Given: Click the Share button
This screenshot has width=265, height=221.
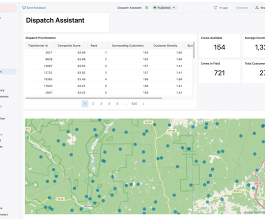Looking at the screenshot, I should pos(259,8).
